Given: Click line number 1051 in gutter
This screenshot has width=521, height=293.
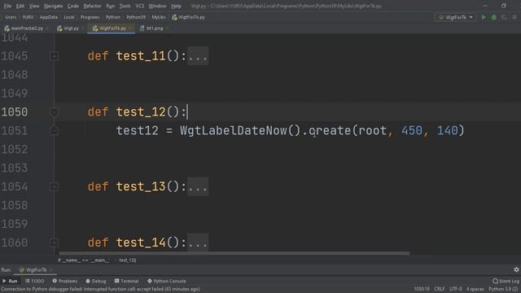Looking at the screenshot, I should [x=15, y=131].
